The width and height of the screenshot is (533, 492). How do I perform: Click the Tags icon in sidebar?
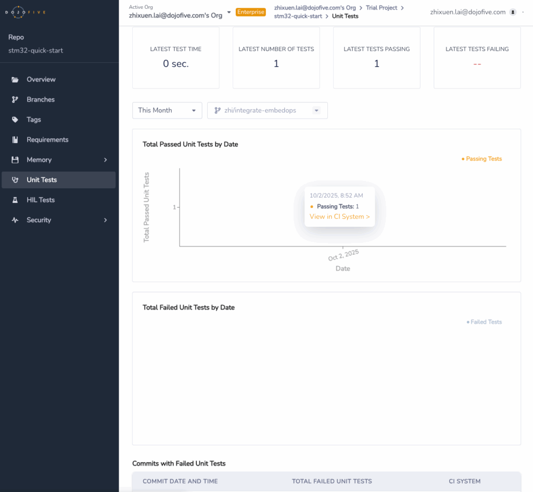coord(15,120)
